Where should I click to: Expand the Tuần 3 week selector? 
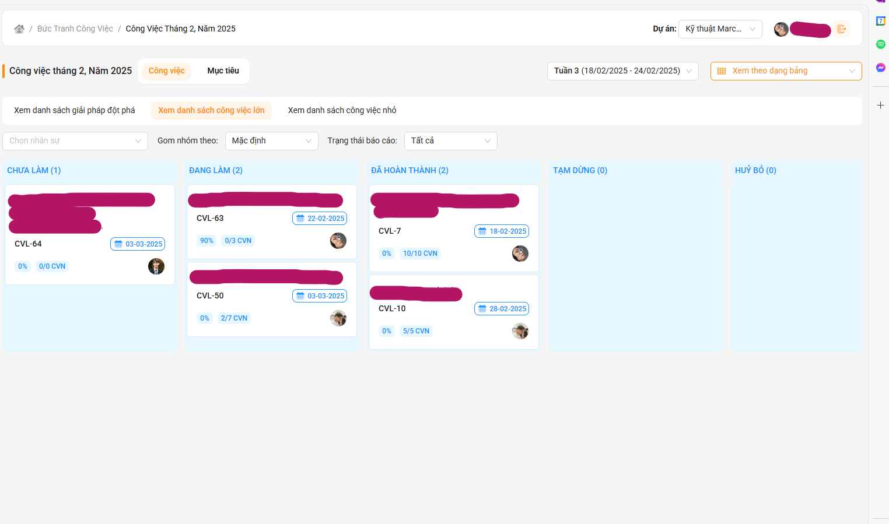622,71
